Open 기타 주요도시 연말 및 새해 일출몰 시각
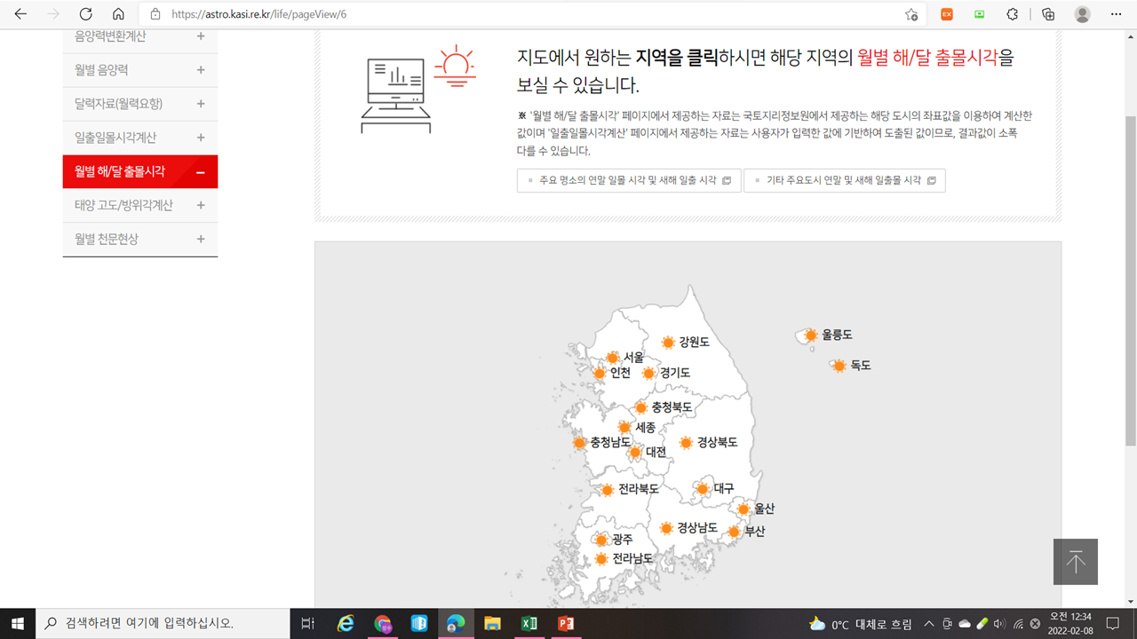This screenshot has height=639, width=1137. (845, 180)
